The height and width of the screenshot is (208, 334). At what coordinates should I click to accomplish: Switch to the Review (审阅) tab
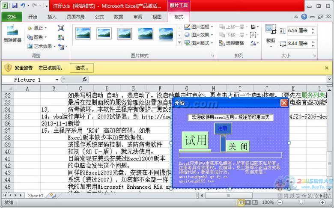coord(138,17)
